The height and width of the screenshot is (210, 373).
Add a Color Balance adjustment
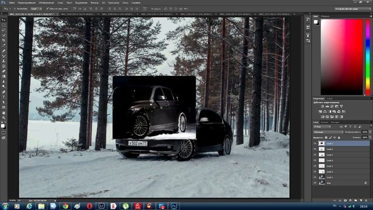click(325, 111)
